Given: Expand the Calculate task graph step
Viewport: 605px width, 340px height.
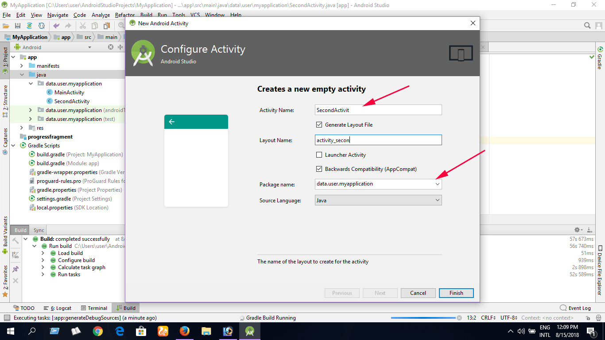Looking at the screenshot, I should click(43, 267).
